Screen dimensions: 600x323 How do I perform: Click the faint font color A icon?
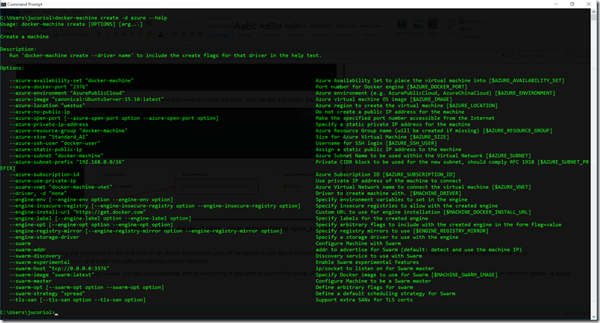pos(160,34)
